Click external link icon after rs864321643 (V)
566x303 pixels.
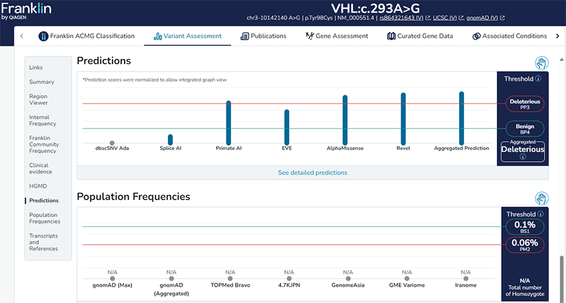tap(428, 18)
